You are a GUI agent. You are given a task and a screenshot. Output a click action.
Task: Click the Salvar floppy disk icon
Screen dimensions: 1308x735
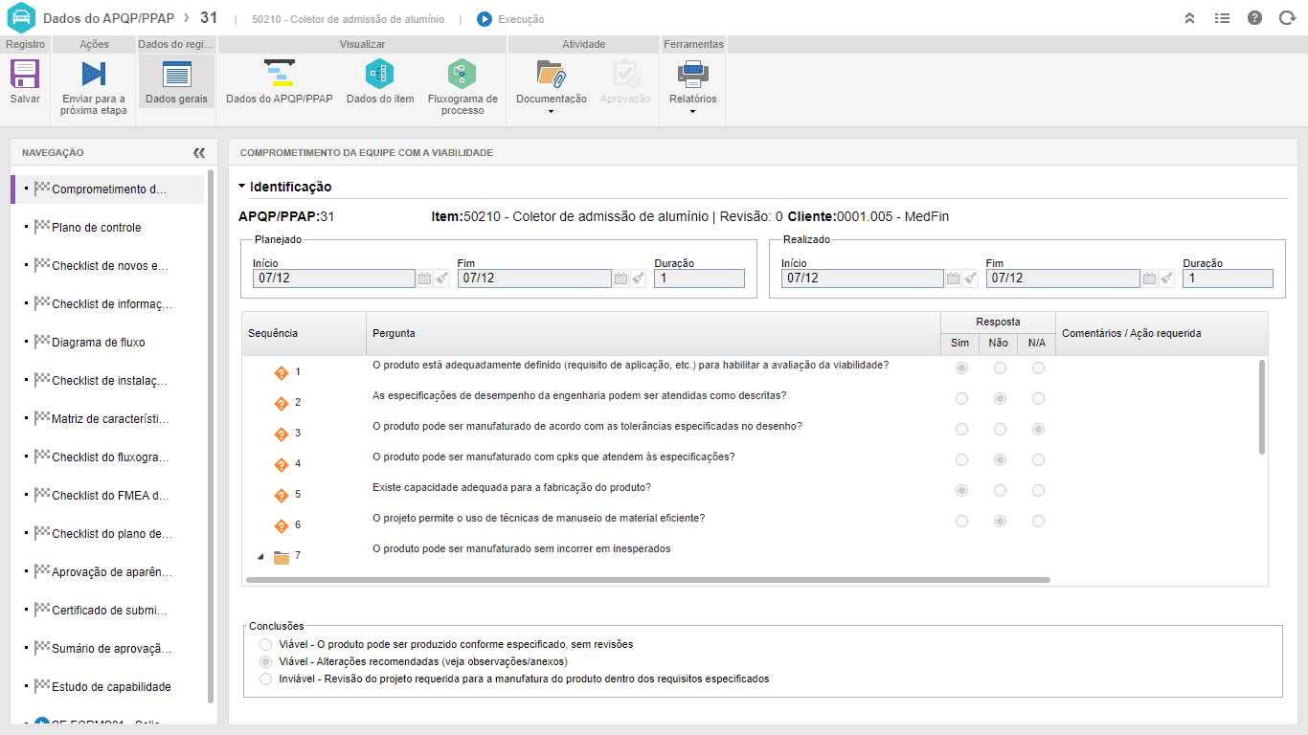25,75
